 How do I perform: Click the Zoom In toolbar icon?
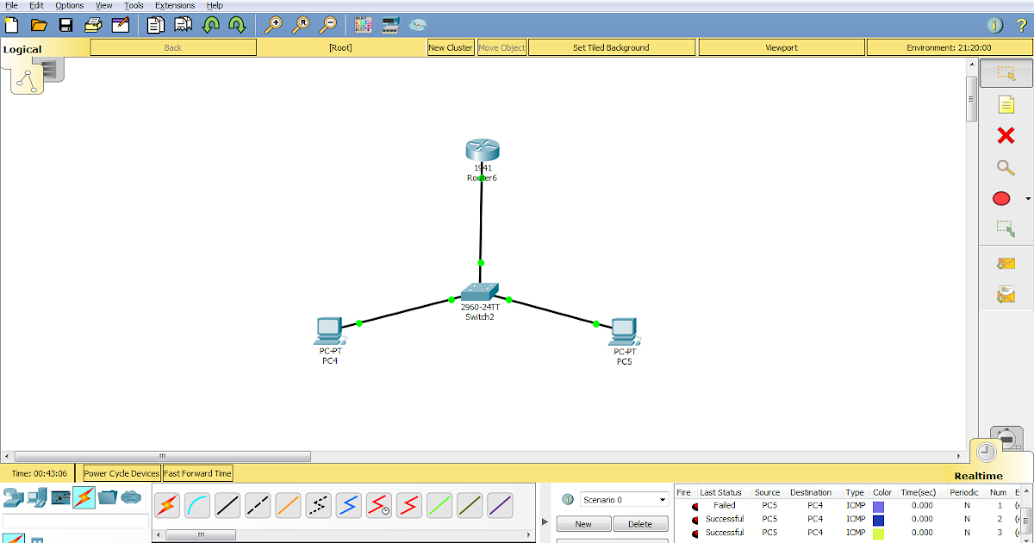pyautogui.click(x=275, y=25)
